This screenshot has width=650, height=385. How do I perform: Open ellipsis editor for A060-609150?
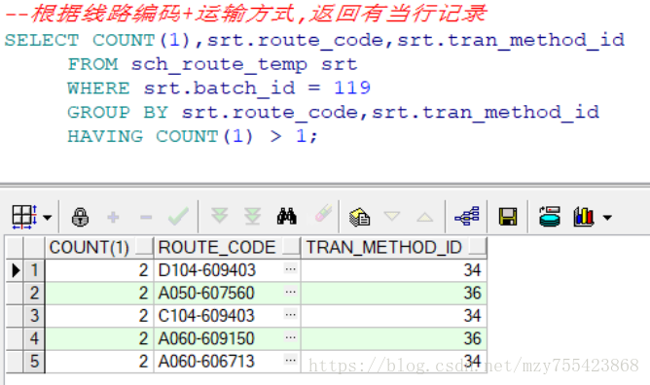[x=291, y=337]
